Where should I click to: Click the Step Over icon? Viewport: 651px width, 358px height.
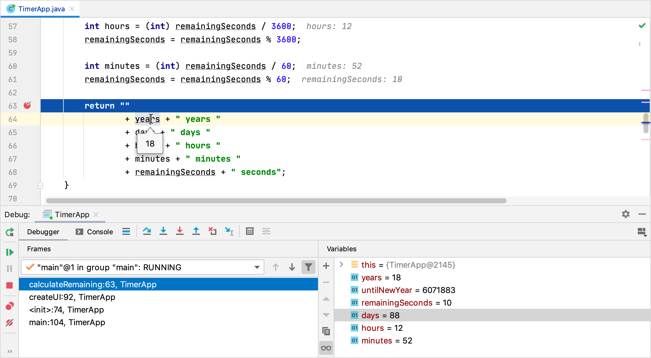click(x=146, y=231)
